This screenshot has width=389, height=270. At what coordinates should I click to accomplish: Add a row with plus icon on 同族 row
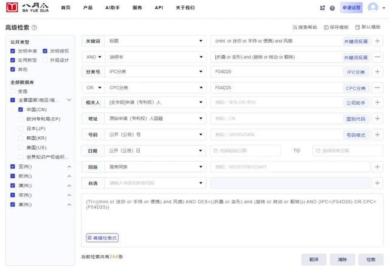point(377,167)
